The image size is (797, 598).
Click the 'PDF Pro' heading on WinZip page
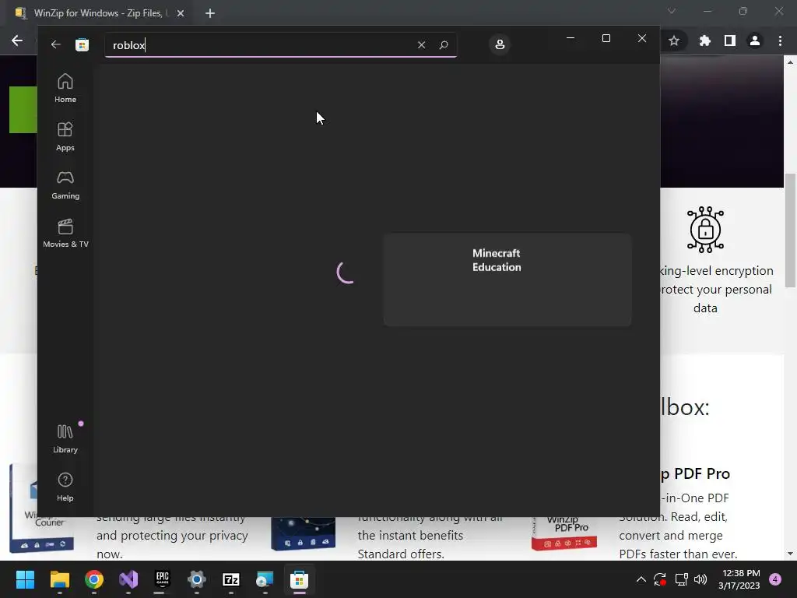point(695,473)
